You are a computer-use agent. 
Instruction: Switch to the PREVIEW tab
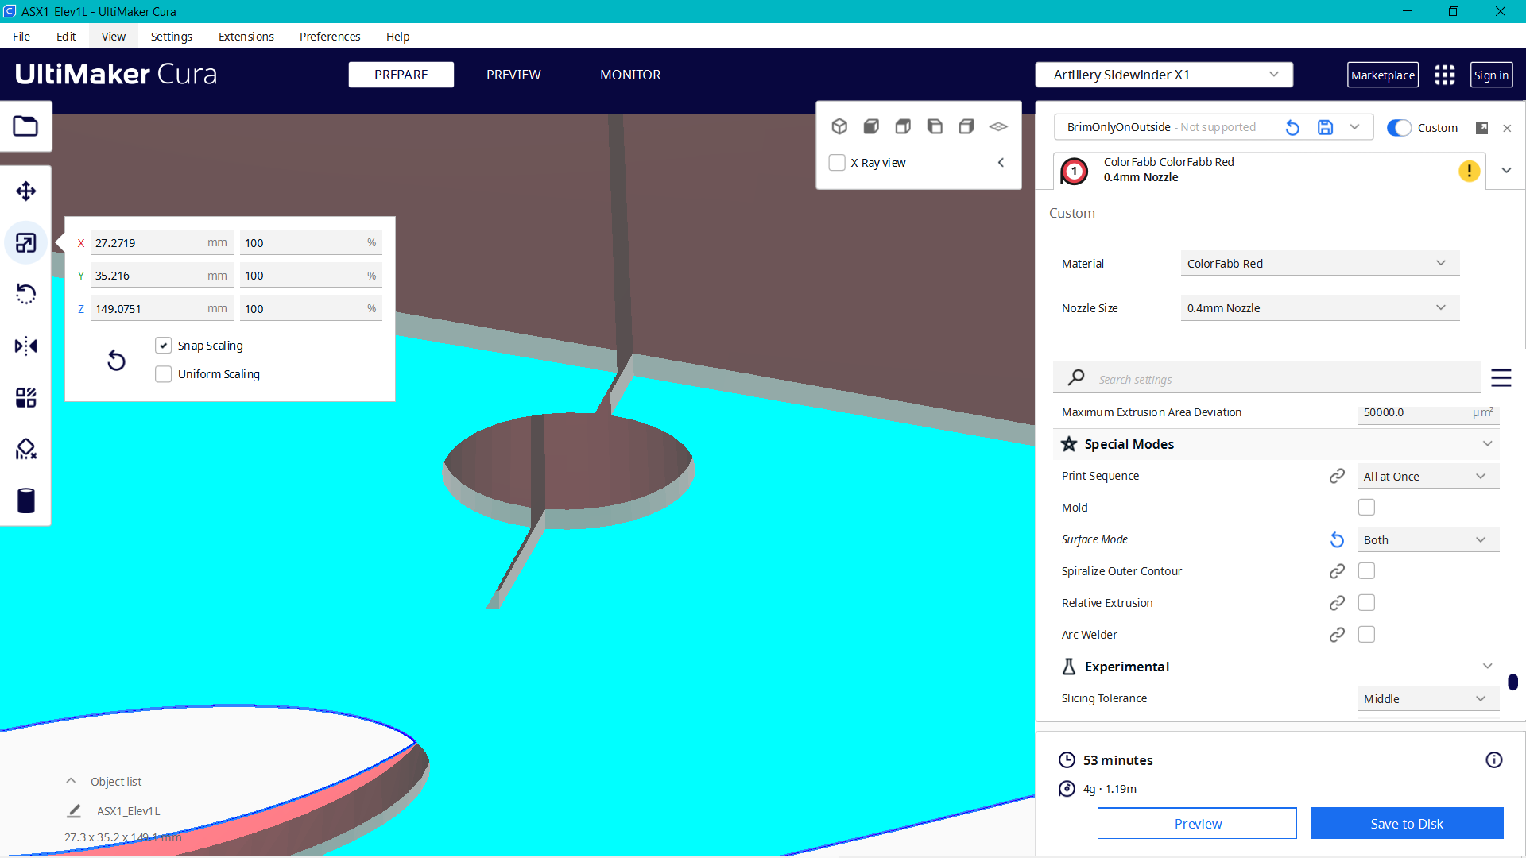click(513, 74)
